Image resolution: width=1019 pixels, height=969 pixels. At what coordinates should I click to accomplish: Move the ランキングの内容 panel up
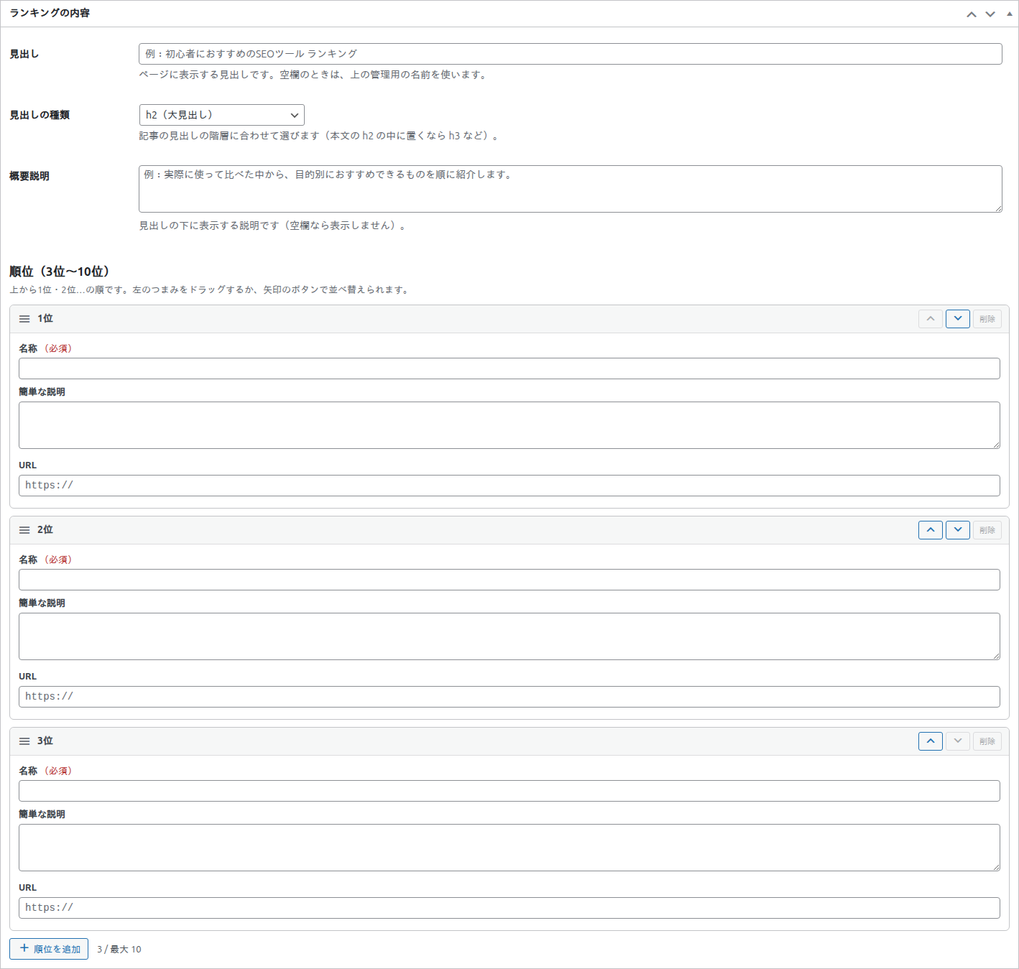pos(972,14)
